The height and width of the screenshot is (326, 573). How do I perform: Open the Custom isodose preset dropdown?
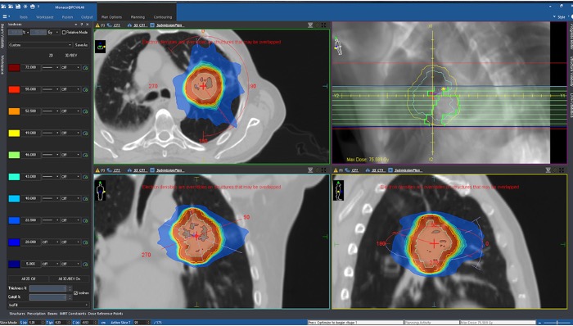coord(40,45)
